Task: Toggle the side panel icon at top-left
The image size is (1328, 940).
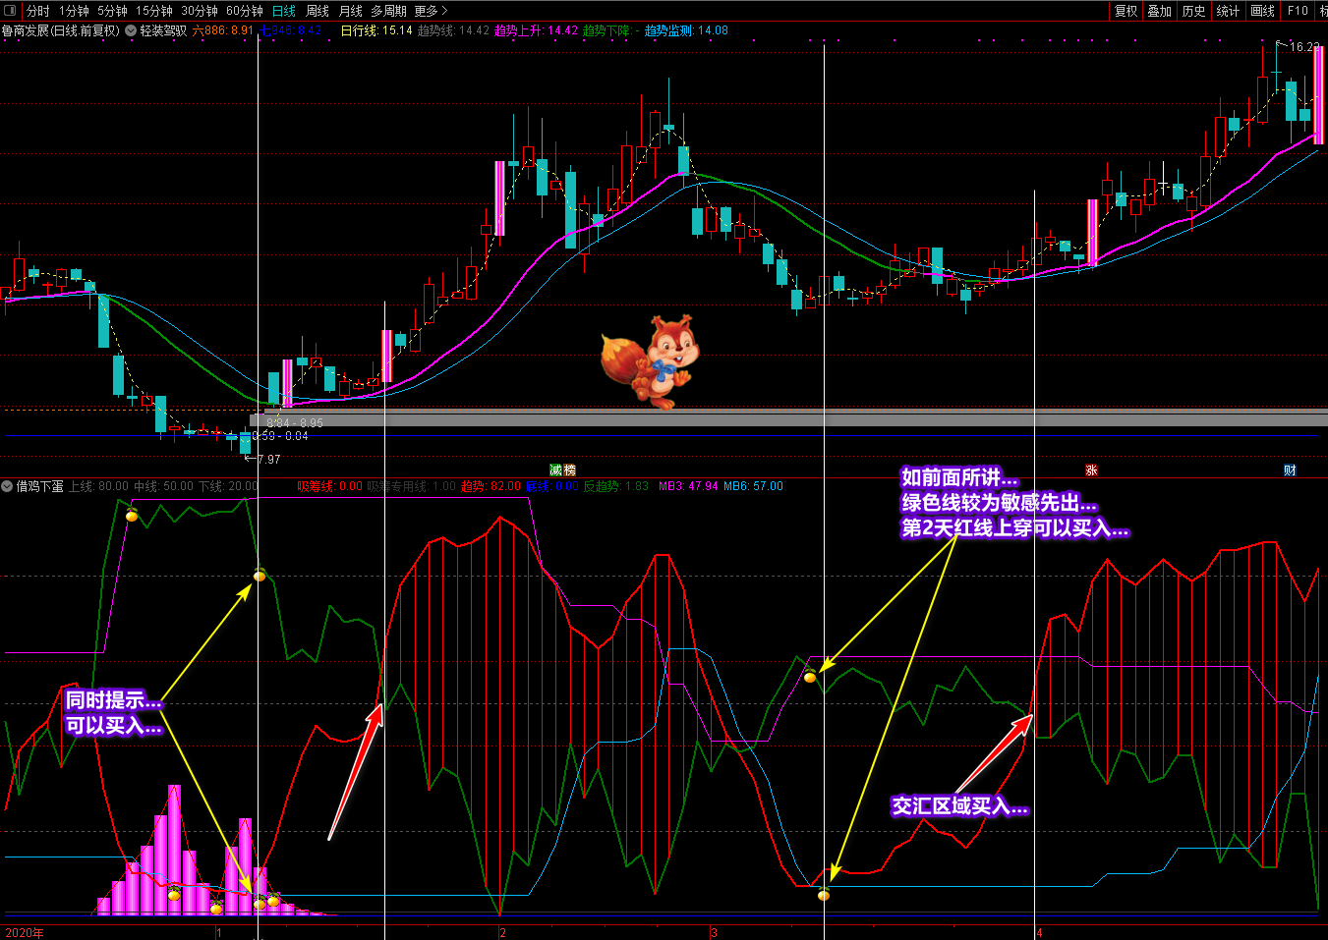Action: (x=11, y=11)
